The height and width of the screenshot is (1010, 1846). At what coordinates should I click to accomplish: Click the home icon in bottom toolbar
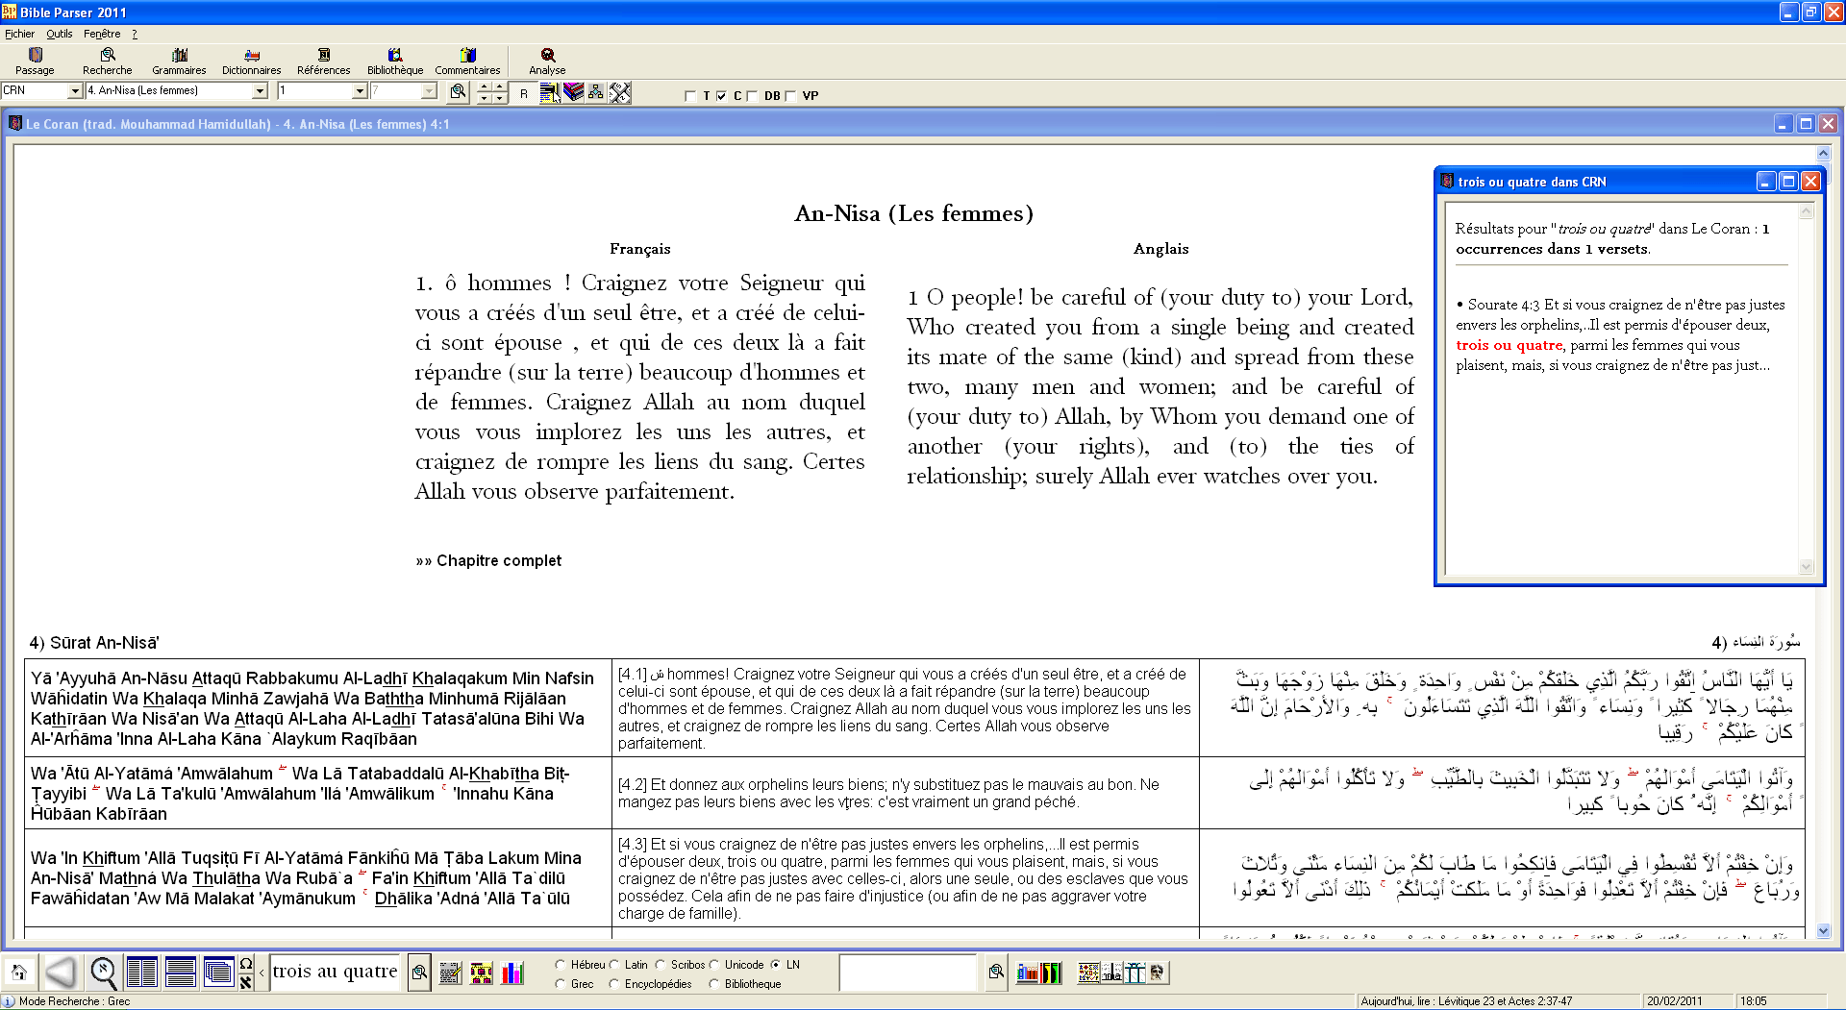point(20,972)
